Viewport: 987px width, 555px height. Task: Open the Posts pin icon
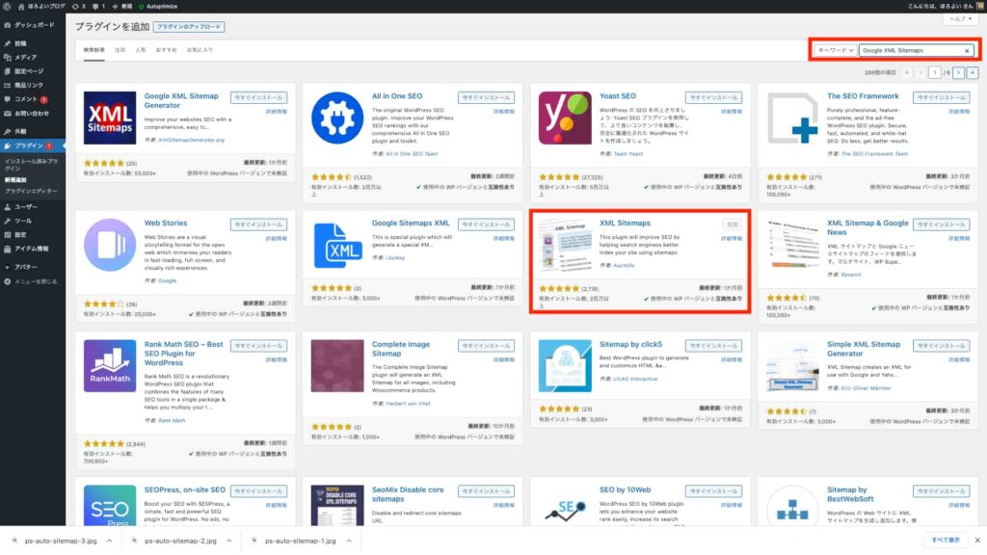coord(7,43)
